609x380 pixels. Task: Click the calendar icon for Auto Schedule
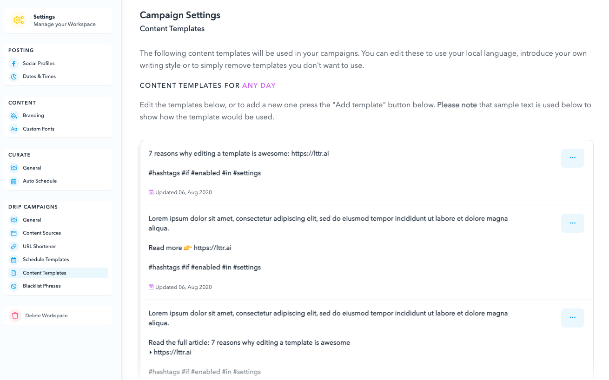point(14,181)
